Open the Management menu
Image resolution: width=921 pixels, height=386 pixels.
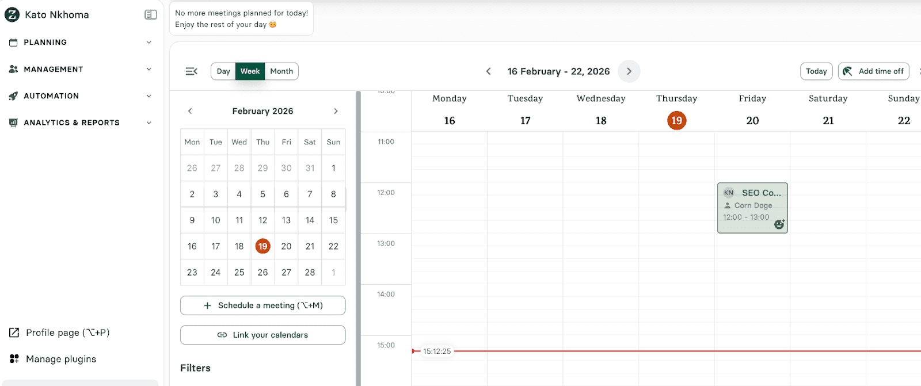[x=81, y=69]
